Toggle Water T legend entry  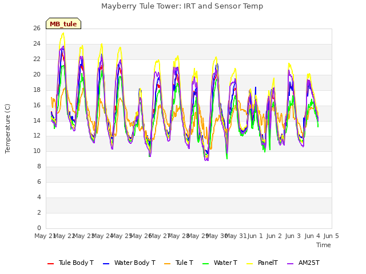(220, 263)
